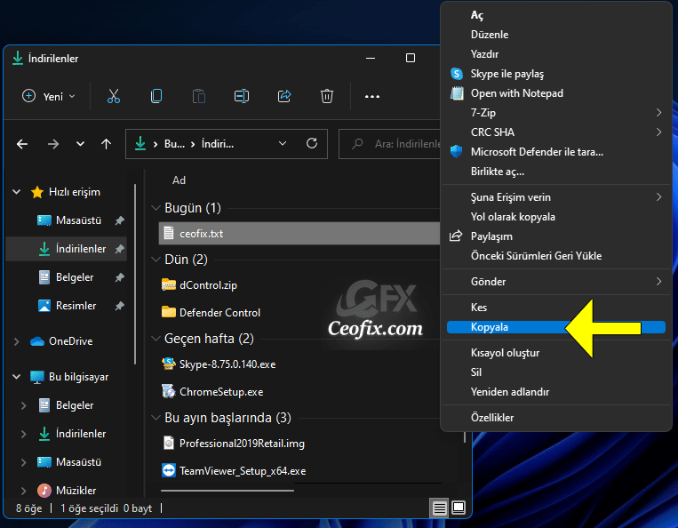Click the Professional2019Retail.img disc icon

[x=169, y=444]
